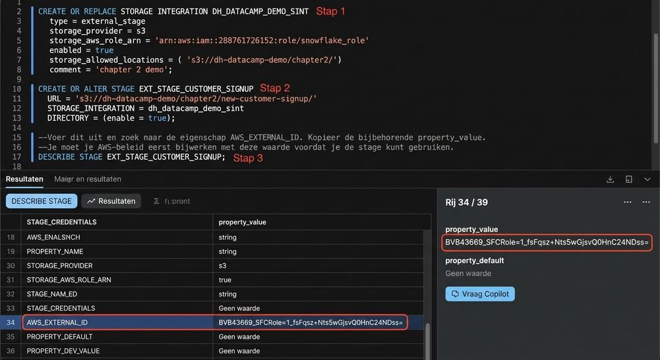
Task: Select the DESCRIBE STAGE button
Action: tap(42, 201)
